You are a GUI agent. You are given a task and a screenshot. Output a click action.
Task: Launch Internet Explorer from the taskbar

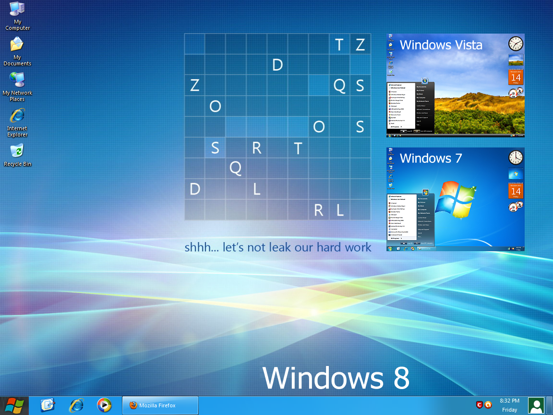click(x=76, y=405)
